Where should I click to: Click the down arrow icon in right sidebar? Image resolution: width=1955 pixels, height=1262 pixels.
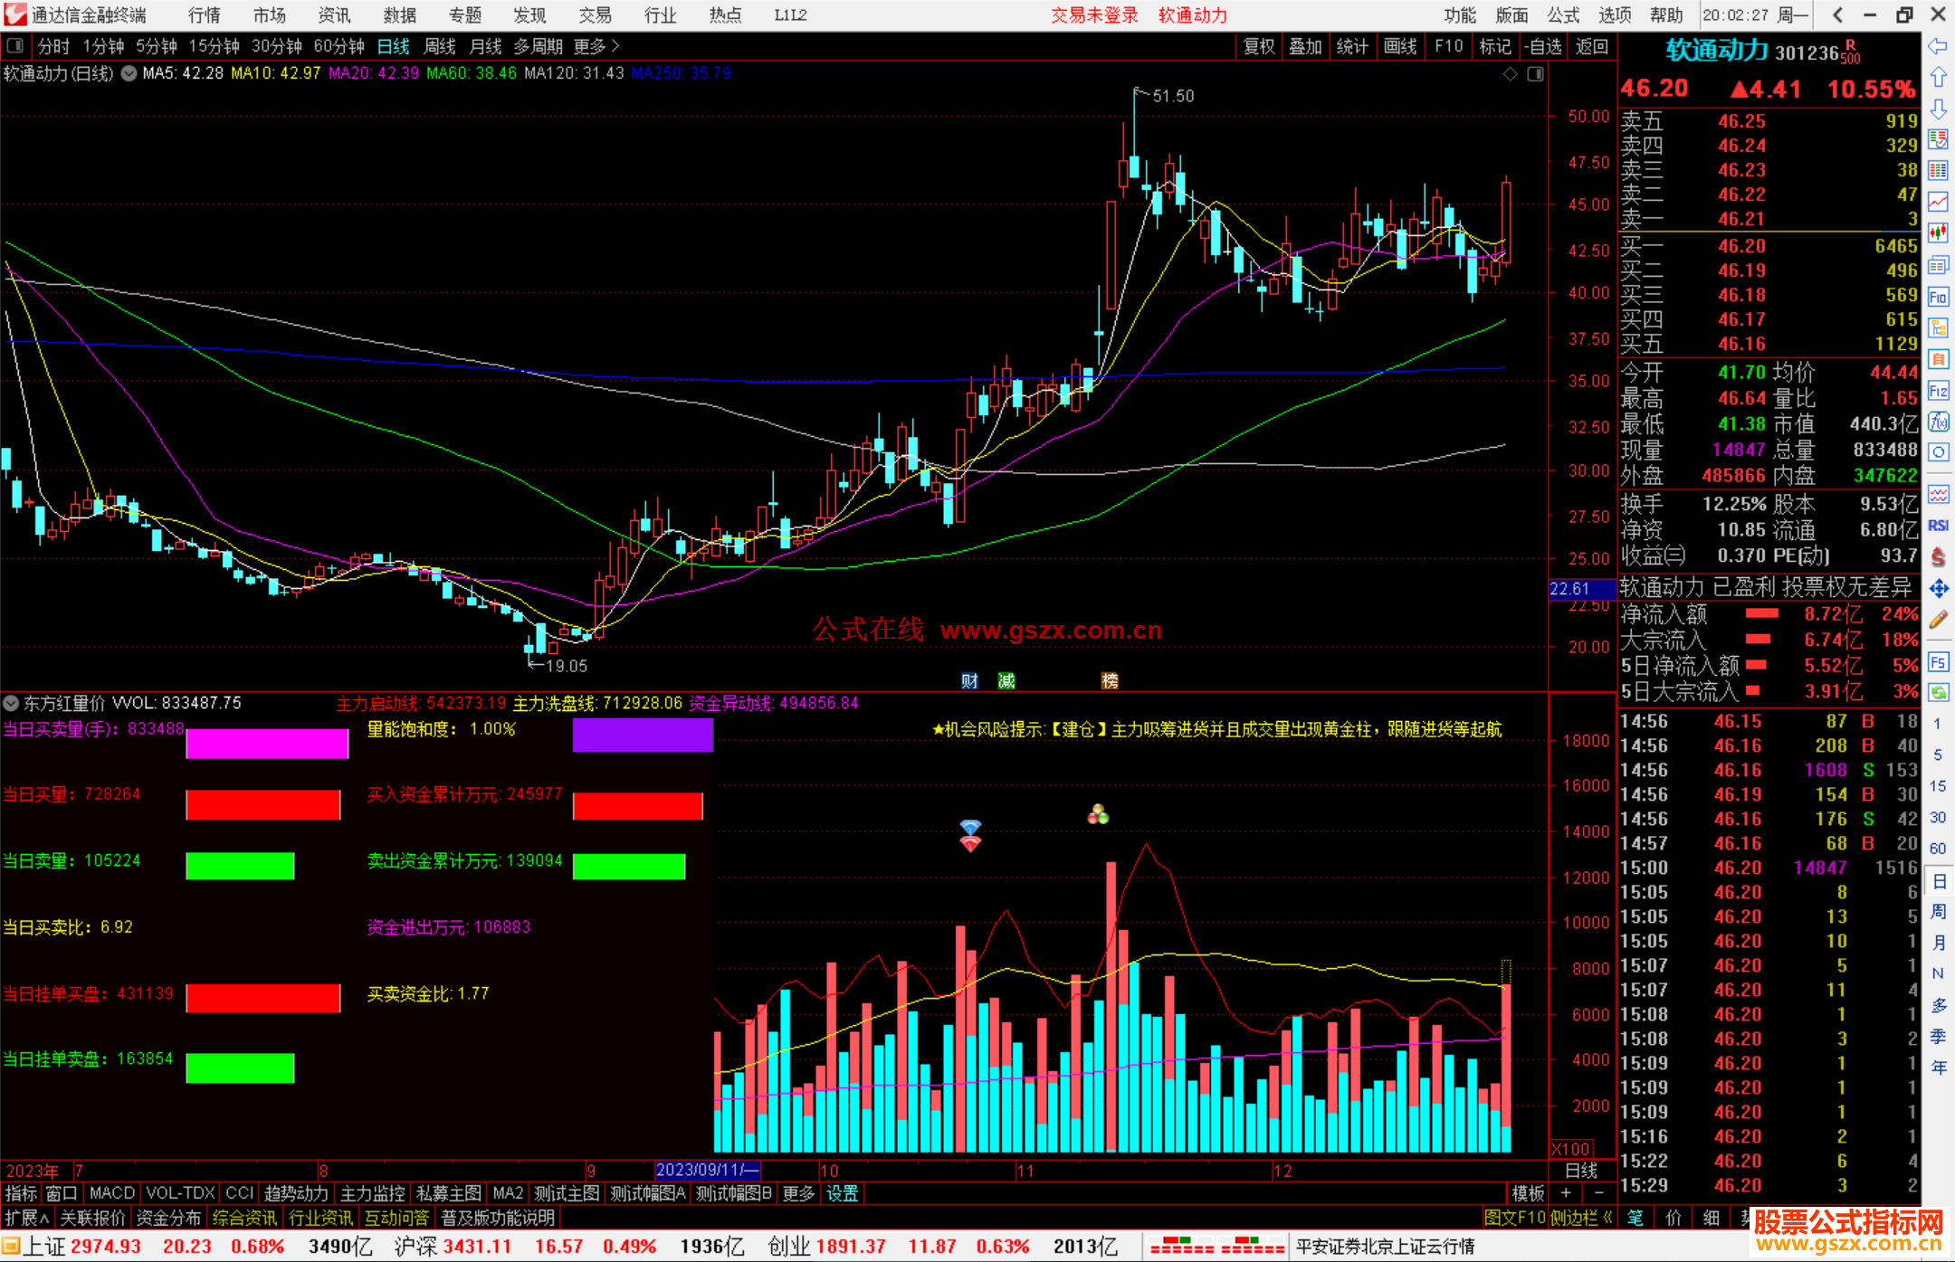pos(1938,109)
